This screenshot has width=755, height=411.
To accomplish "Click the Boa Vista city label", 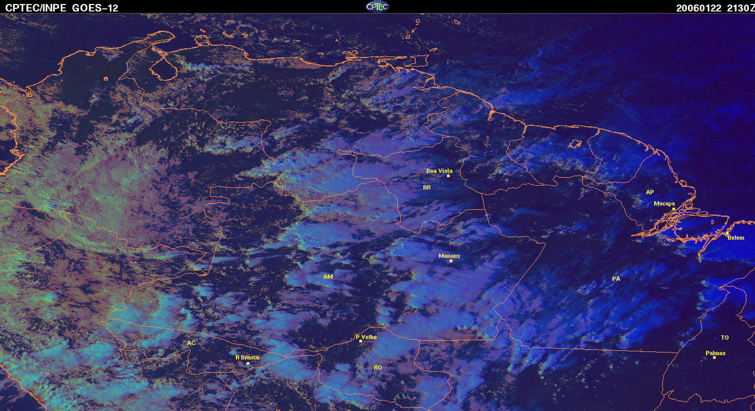I will [439, 171].
